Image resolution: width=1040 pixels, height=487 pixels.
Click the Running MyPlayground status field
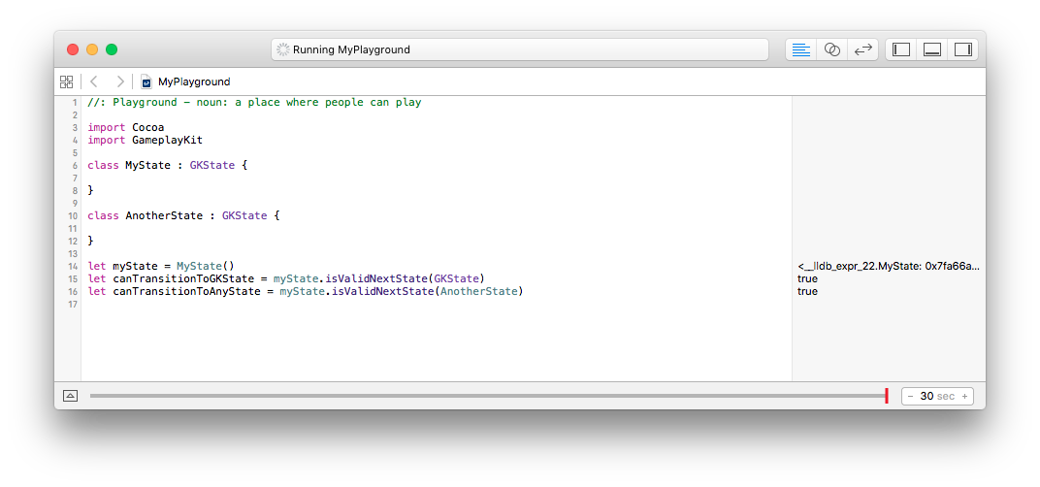pos(519,49)
